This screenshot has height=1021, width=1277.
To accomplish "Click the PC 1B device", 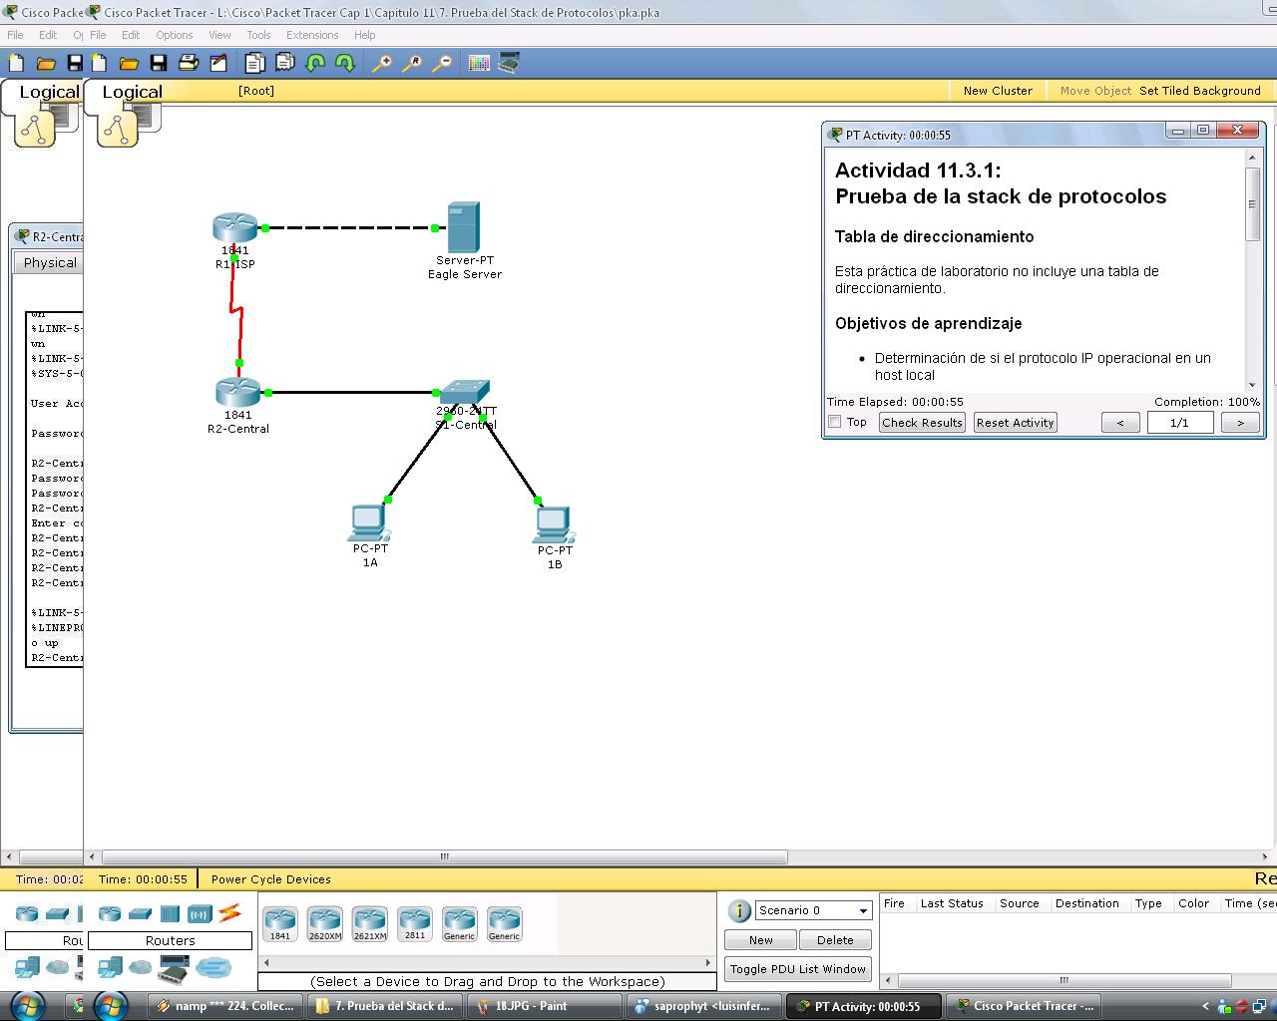I will [554, 524].
